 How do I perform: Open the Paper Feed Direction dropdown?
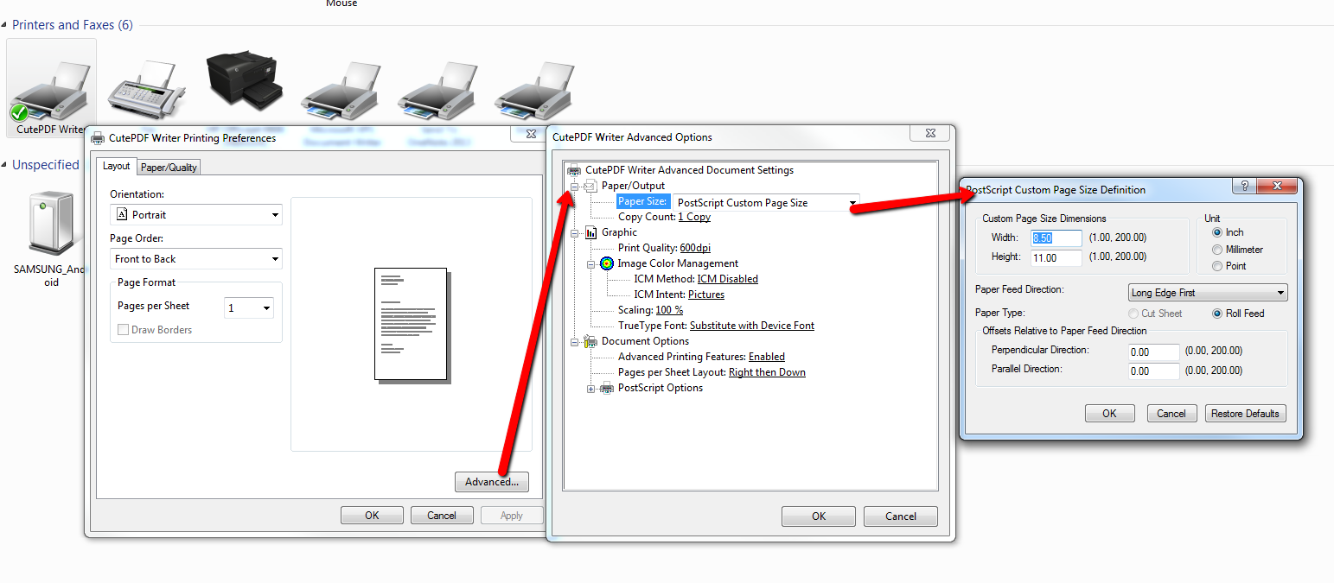pos(1209,293)
